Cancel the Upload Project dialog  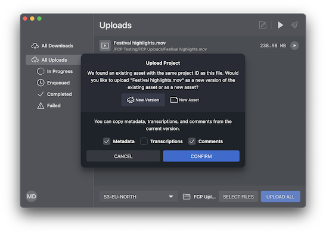coord(123,156)
